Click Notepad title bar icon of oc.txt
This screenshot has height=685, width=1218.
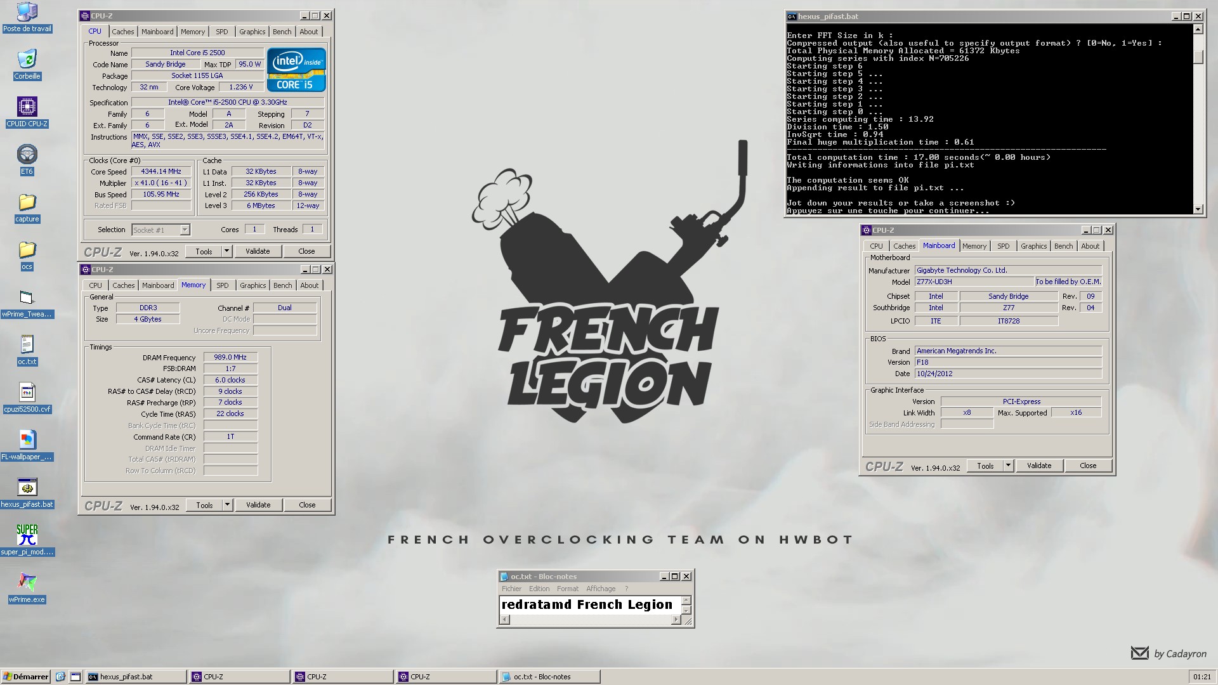(504, 577)
